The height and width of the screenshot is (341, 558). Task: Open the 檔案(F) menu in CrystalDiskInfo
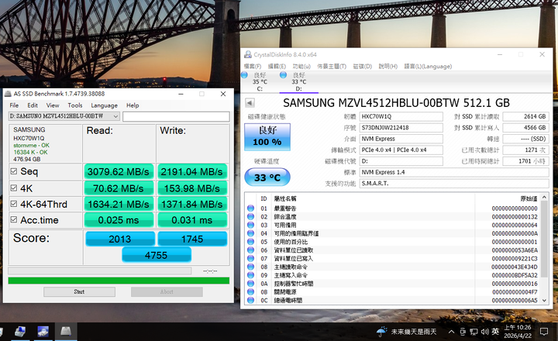coord(253,66)
